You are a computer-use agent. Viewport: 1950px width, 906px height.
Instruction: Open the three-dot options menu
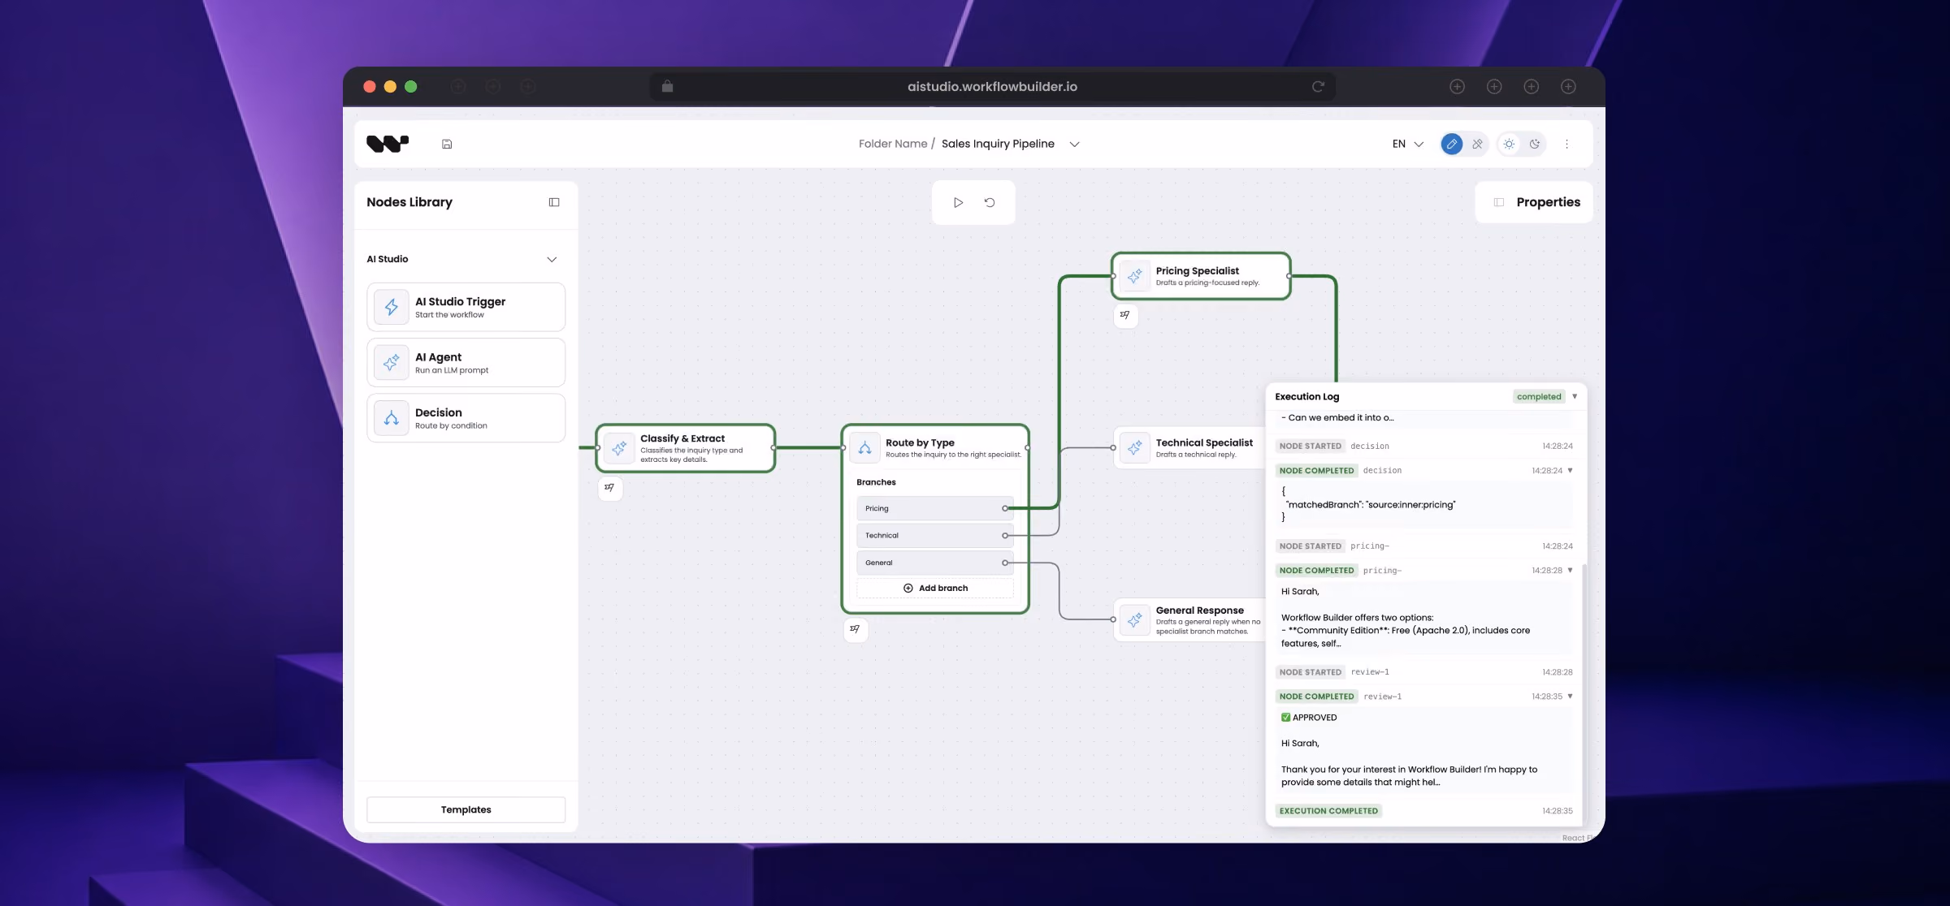tap(1567, 144)
